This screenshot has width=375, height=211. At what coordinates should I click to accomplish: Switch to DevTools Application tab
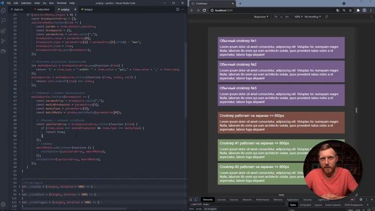click(293, 199)
